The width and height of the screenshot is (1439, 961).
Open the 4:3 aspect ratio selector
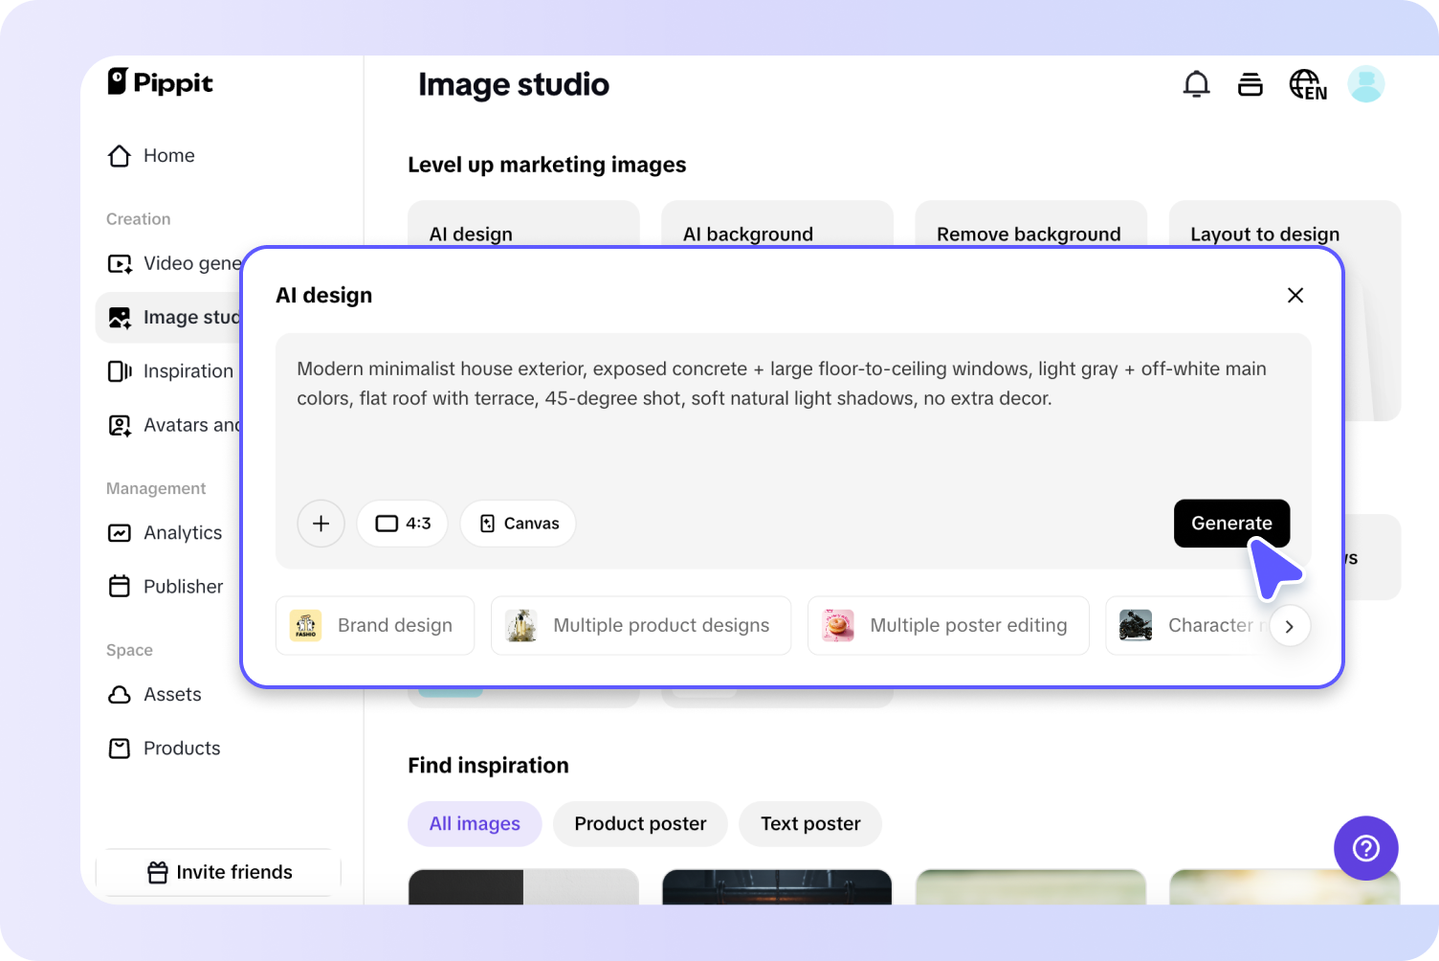403,524
